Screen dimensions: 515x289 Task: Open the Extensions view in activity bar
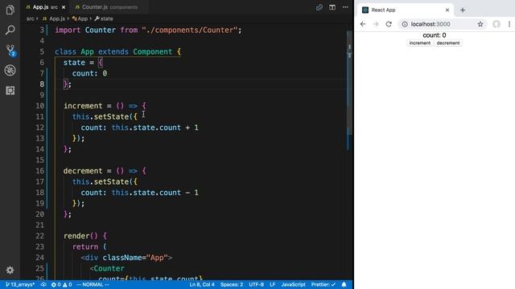10,91
